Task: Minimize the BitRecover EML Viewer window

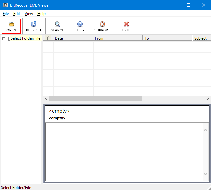Action: coord(174,5)
